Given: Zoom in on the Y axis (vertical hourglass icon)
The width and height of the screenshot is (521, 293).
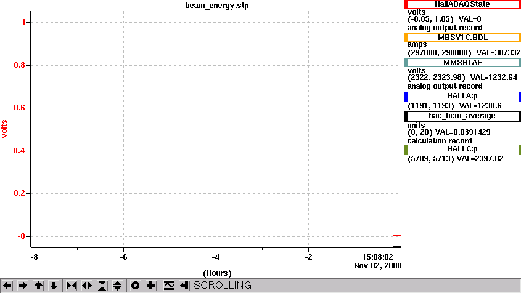Looking at the screenshot, I should 102,286.
